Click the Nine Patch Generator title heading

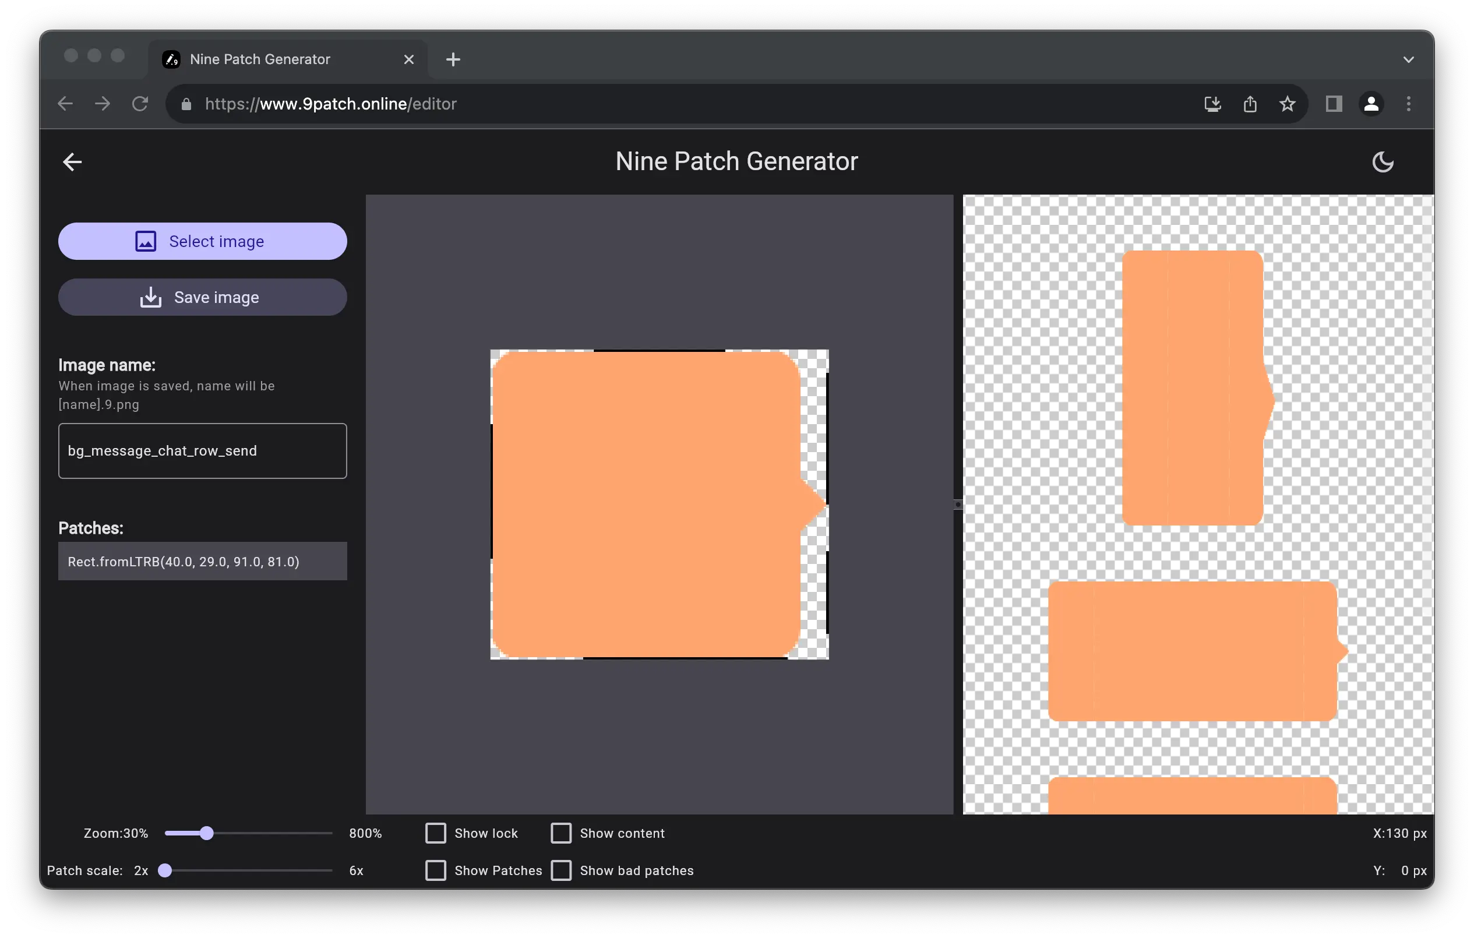coord(736,161)
